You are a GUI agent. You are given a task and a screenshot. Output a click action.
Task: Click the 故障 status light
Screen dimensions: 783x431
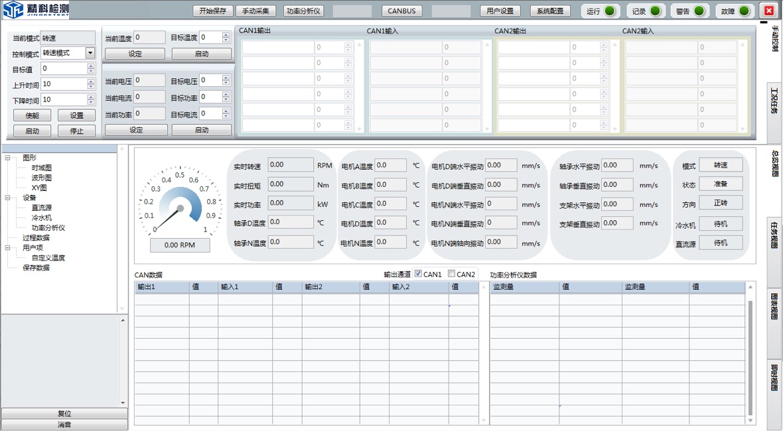[745, 11]
